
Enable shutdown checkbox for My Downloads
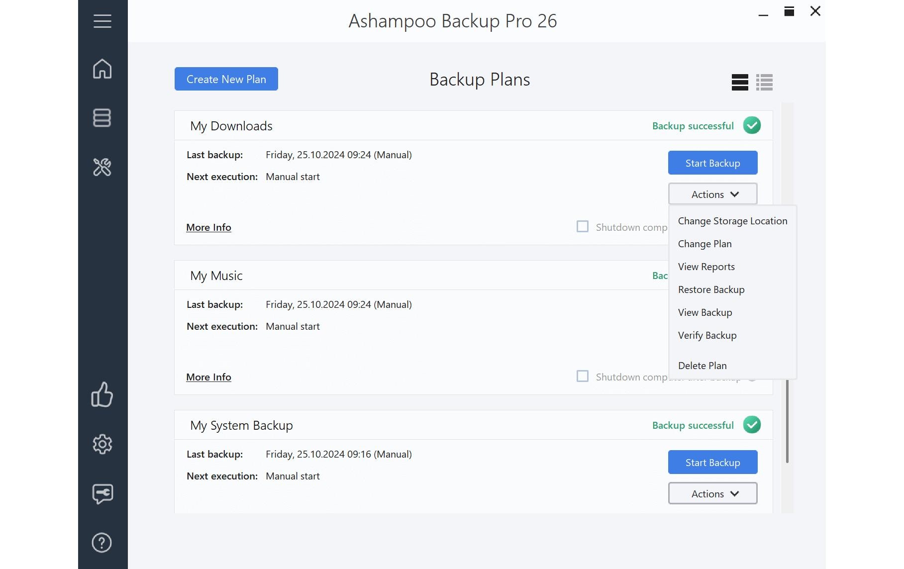click(x=582, y=227)
